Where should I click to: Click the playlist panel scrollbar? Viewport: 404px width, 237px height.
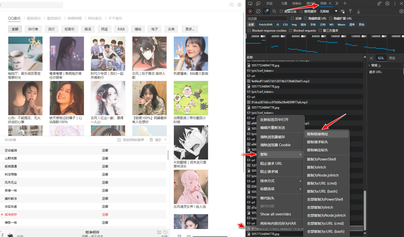point(168,155)
